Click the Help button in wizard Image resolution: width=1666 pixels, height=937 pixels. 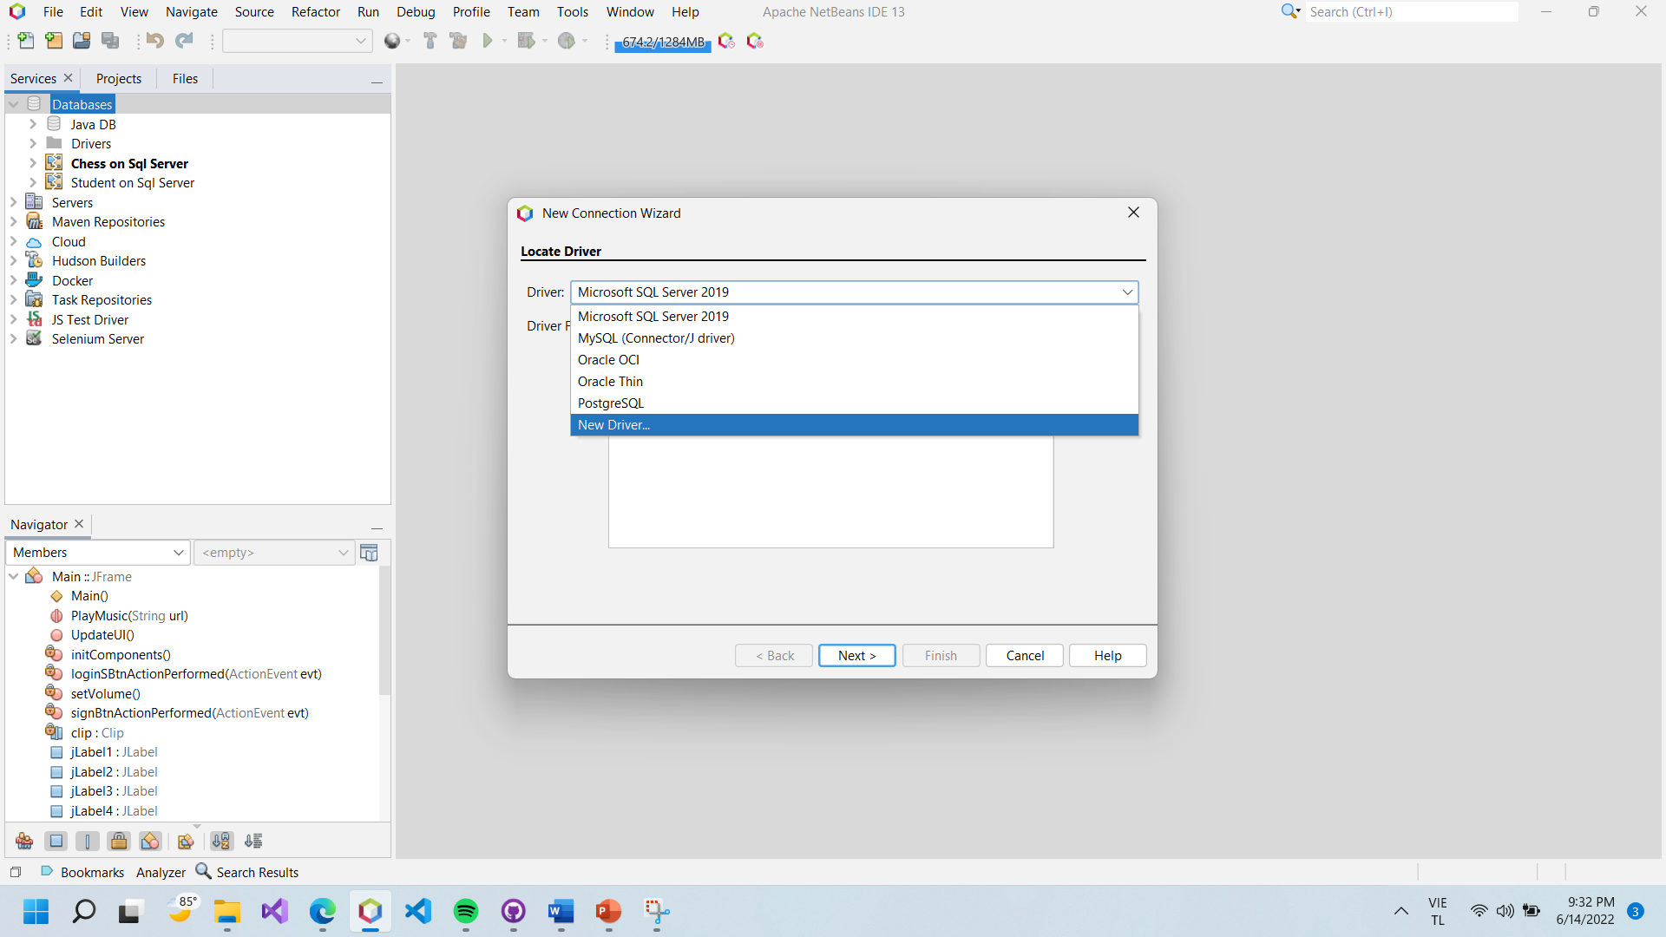[x=1107, y=656]
